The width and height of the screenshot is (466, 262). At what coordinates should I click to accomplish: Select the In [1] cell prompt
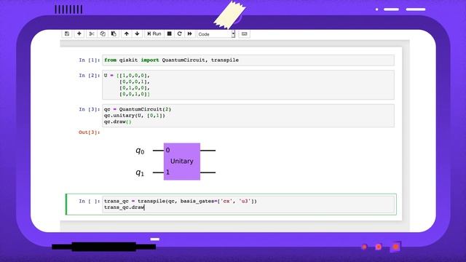89,60
